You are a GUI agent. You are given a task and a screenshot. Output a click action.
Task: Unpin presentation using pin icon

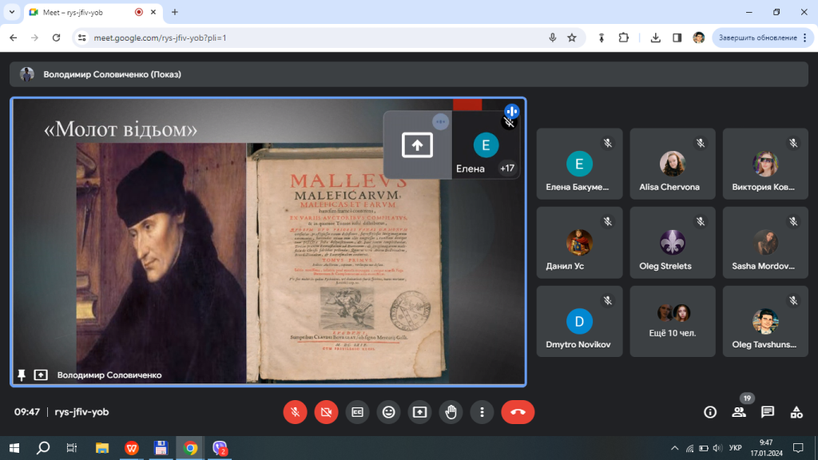(x=22, y=375)
